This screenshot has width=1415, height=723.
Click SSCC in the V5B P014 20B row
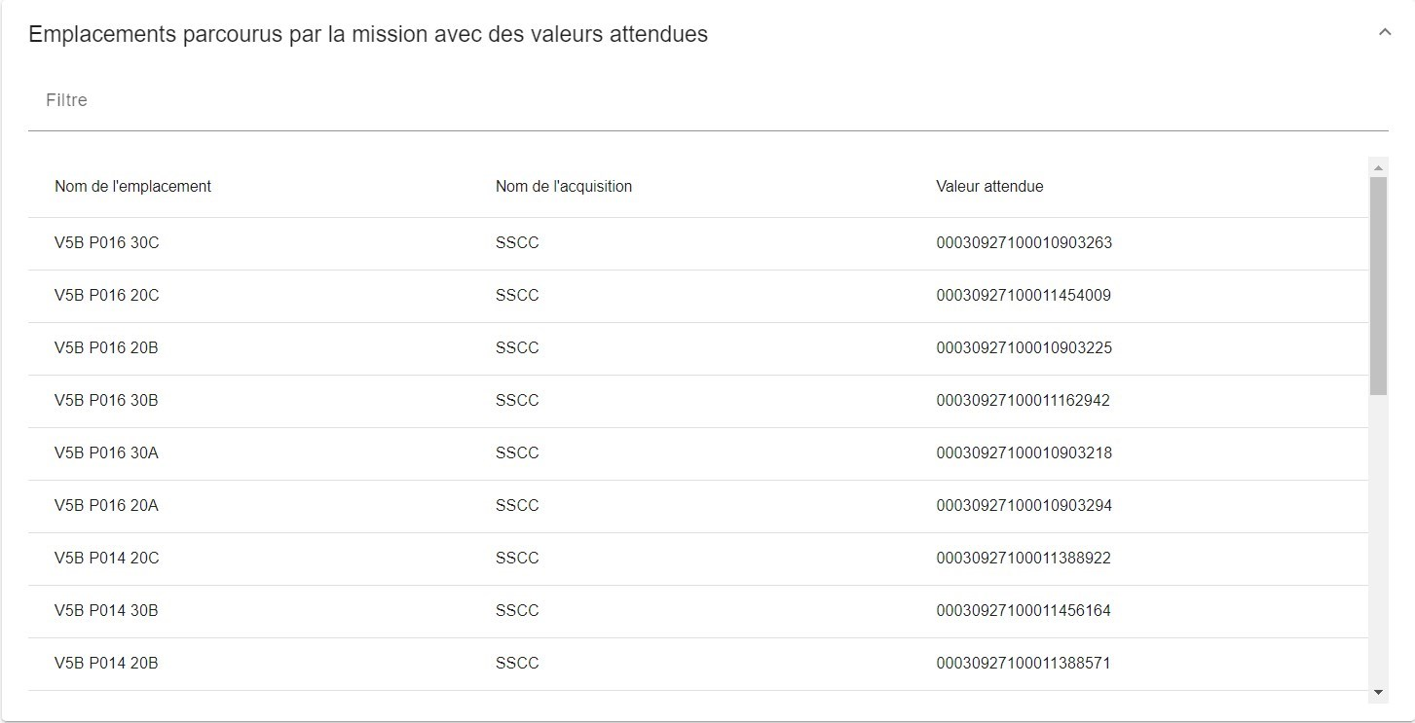pyautogui.click(x=517, y=664)
